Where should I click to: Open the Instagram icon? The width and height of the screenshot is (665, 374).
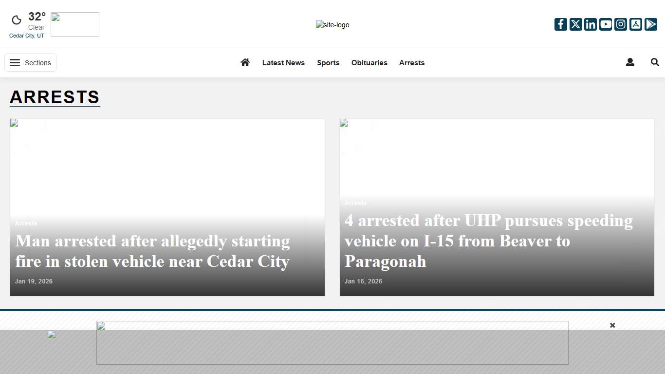[620, 24]
